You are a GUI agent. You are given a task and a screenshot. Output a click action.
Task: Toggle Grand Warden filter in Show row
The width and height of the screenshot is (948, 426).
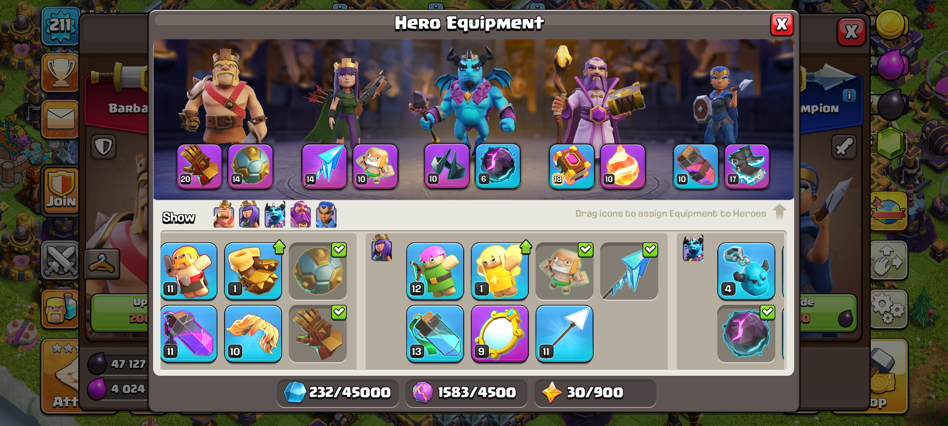pyautogui.click(x=300, y=214)
